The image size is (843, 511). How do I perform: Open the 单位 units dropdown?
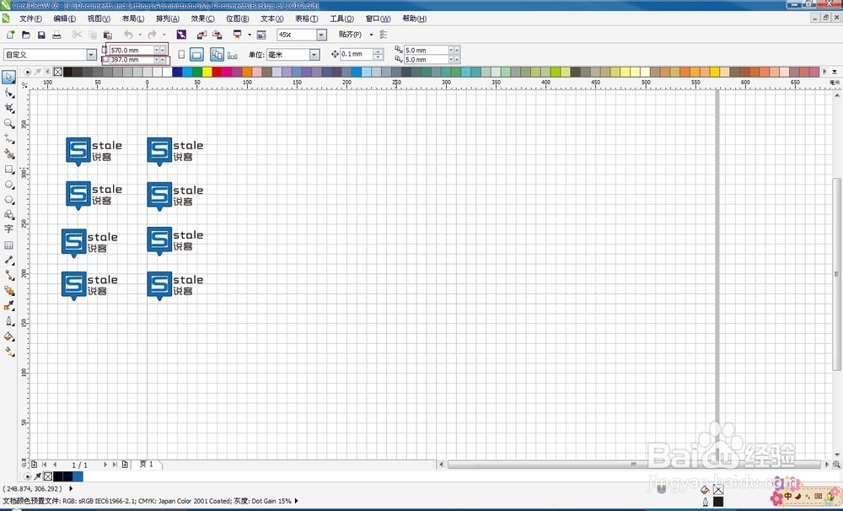(x=314, y=54)
